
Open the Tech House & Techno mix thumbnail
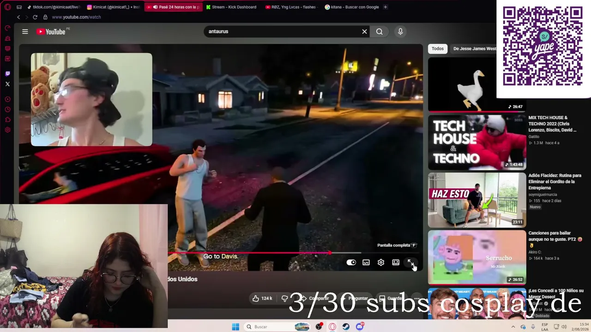[x=477, y=142]
